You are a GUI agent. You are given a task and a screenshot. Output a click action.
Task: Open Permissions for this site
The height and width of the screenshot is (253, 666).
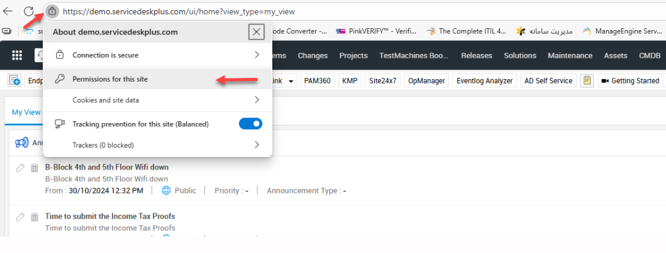click(x=158, y=79)
